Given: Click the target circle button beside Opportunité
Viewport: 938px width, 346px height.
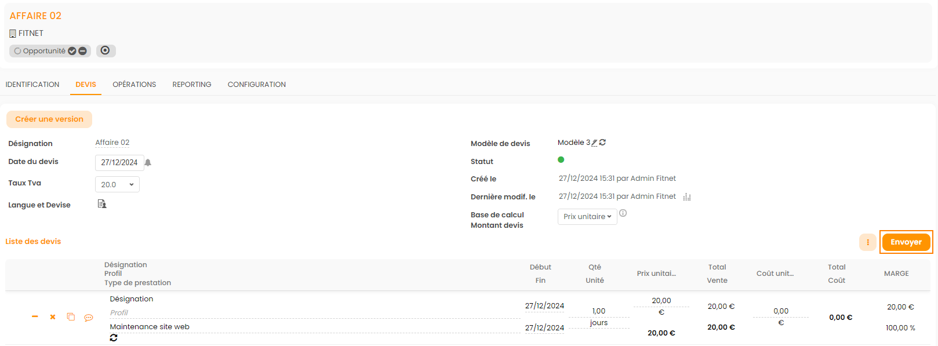Looking at the screenshot, I should [106, 50].
